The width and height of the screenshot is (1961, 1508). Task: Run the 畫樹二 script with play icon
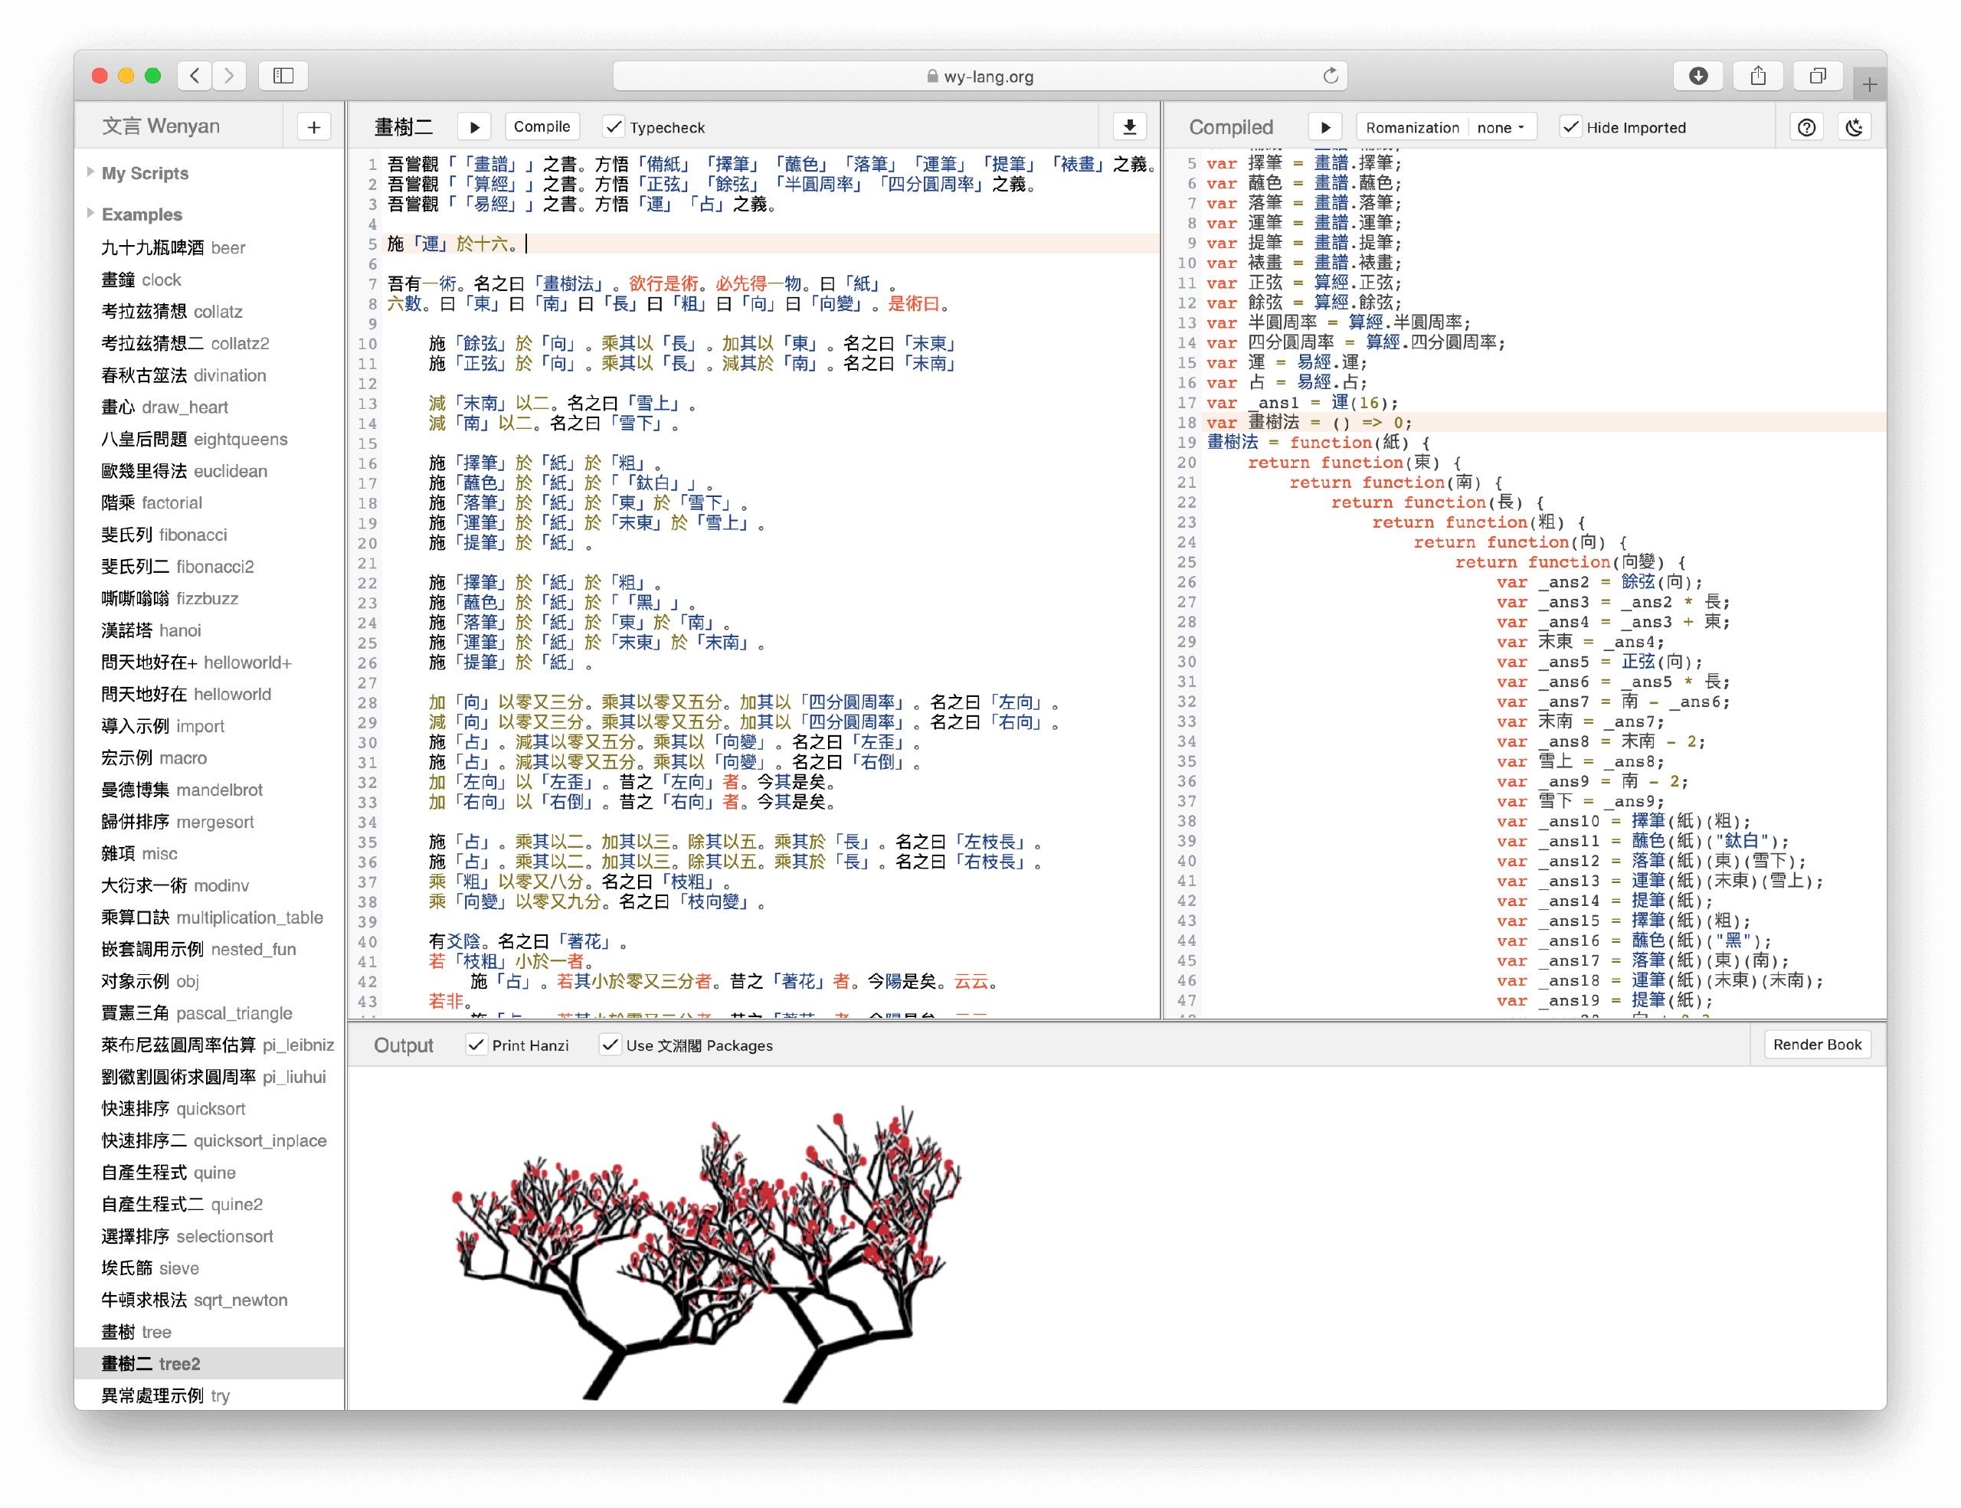474,126
